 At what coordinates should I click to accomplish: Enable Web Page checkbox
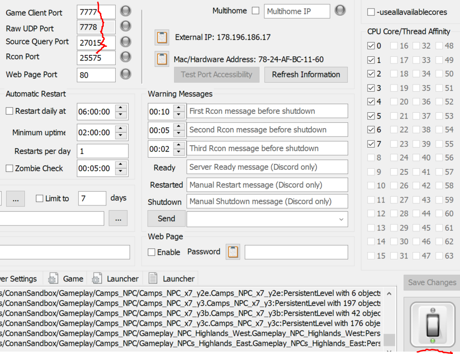point(152,252)
